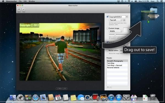Open iTunes music note icon in the Dock
Screen dimensions: 165x103
click(111, 98)
